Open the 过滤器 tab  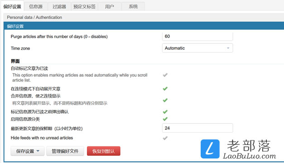(x=59, y=6)
